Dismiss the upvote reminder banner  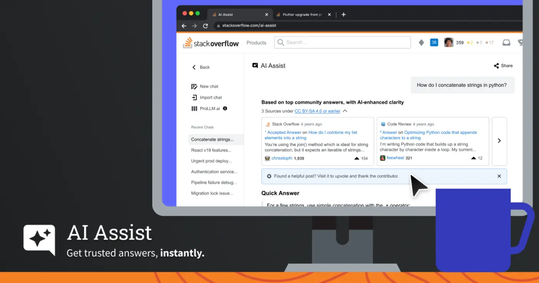click(499, 176)
